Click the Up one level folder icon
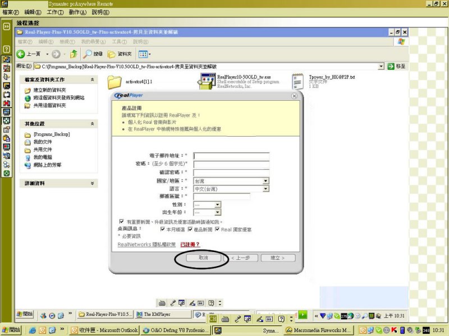Viewport: 449px width, 336px height. pyautogui.click(x=73, y=54)
